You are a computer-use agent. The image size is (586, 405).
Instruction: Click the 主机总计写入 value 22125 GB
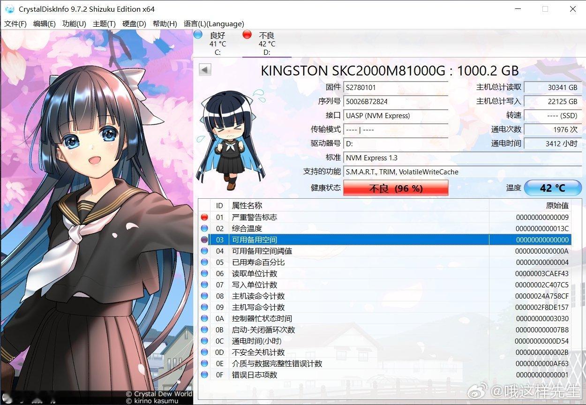pyautogui.click(x=553, y=101)
